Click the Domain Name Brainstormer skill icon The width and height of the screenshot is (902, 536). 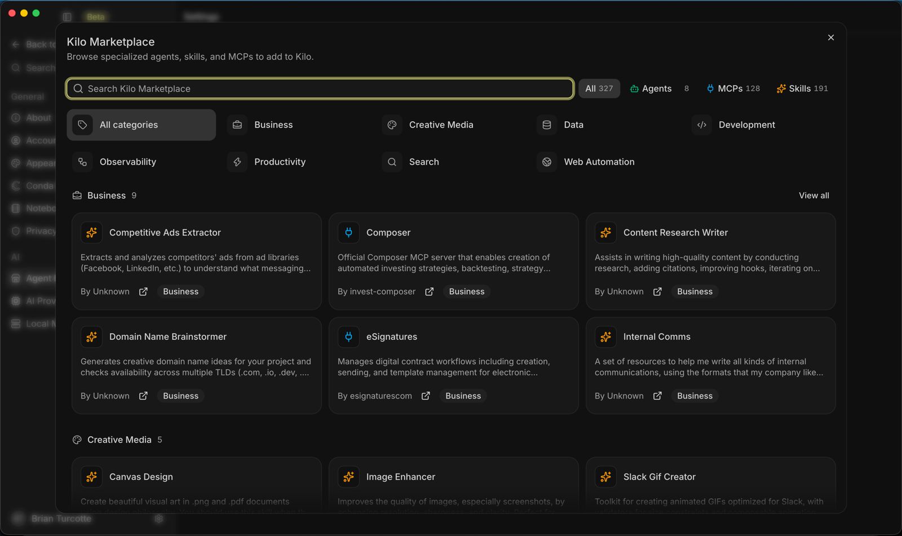91,336
